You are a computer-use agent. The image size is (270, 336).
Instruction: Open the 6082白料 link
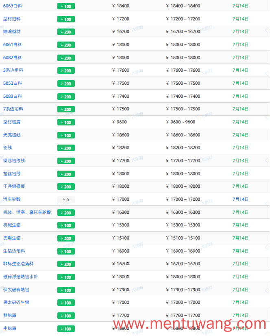[x=13, y=58]
